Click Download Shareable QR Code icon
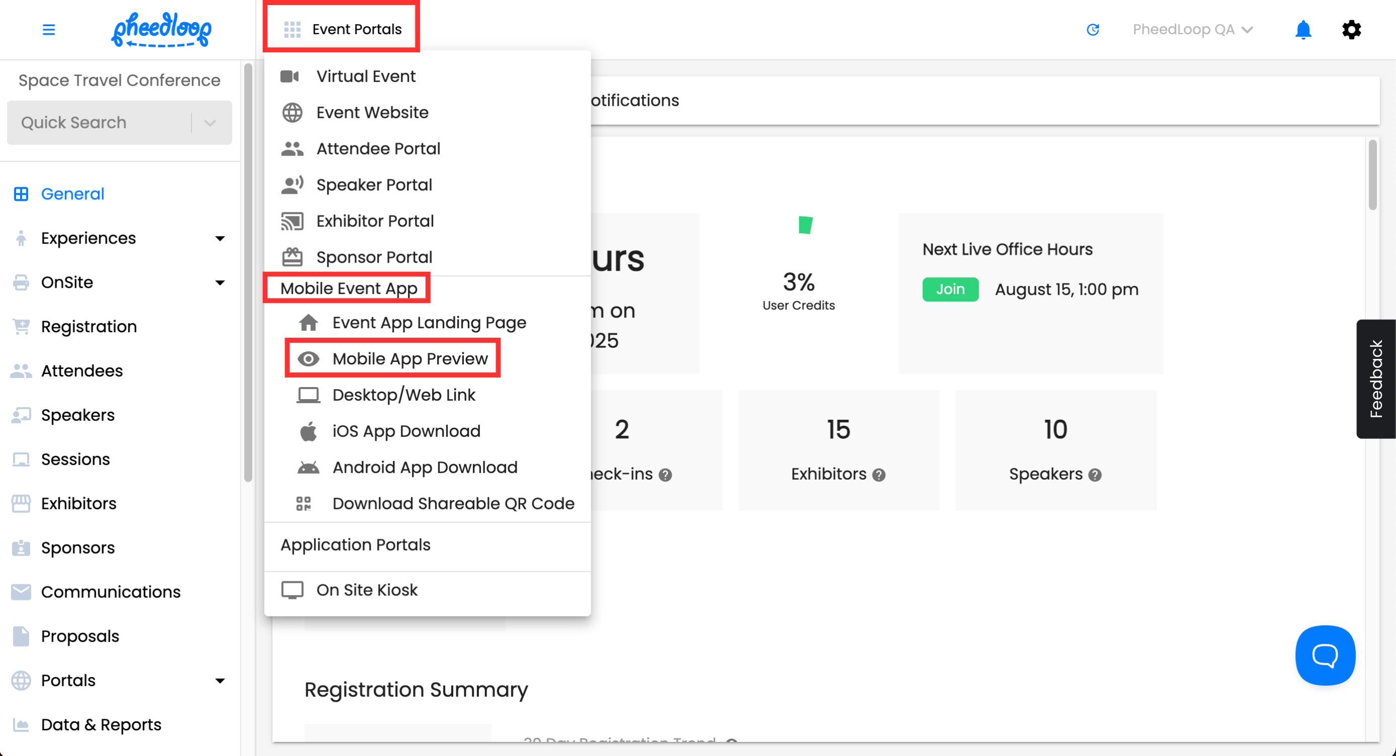1396x756 pixels. (304, 504)
